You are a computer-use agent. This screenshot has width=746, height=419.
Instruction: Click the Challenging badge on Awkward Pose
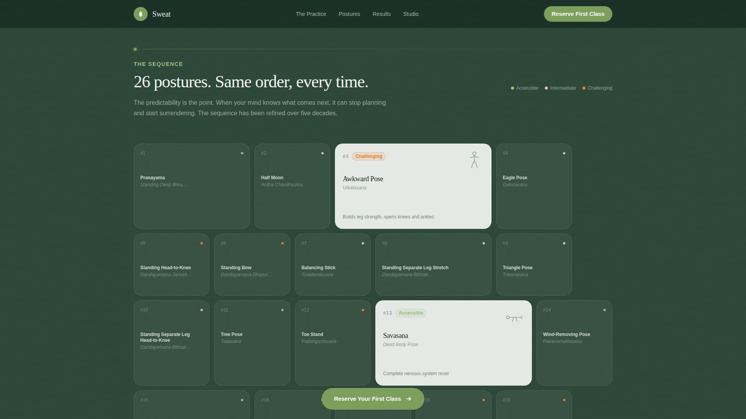(368, 156)
